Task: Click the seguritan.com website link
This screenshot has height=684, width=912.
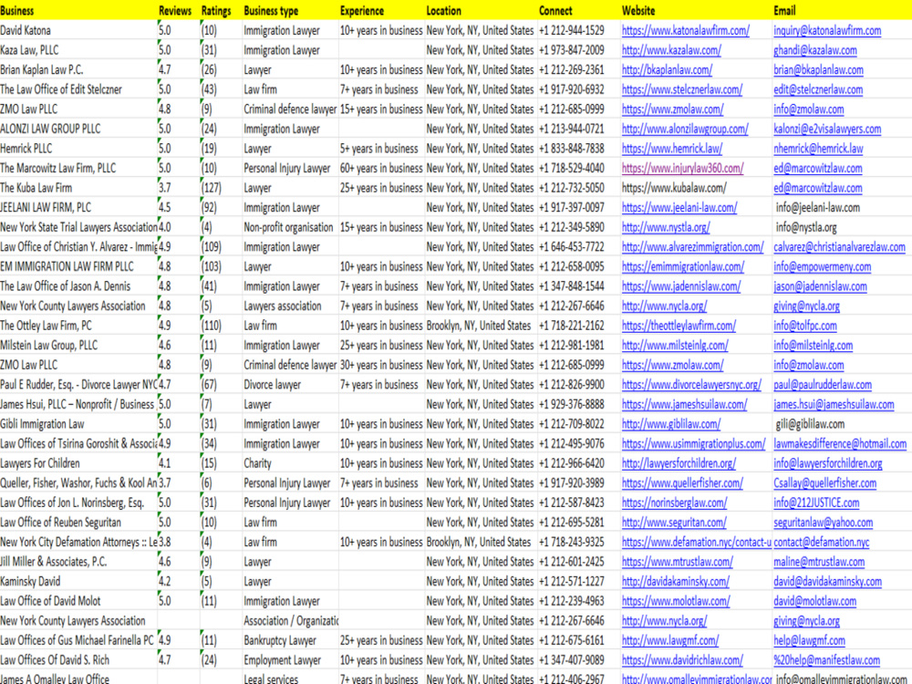Action: (674, 523)
